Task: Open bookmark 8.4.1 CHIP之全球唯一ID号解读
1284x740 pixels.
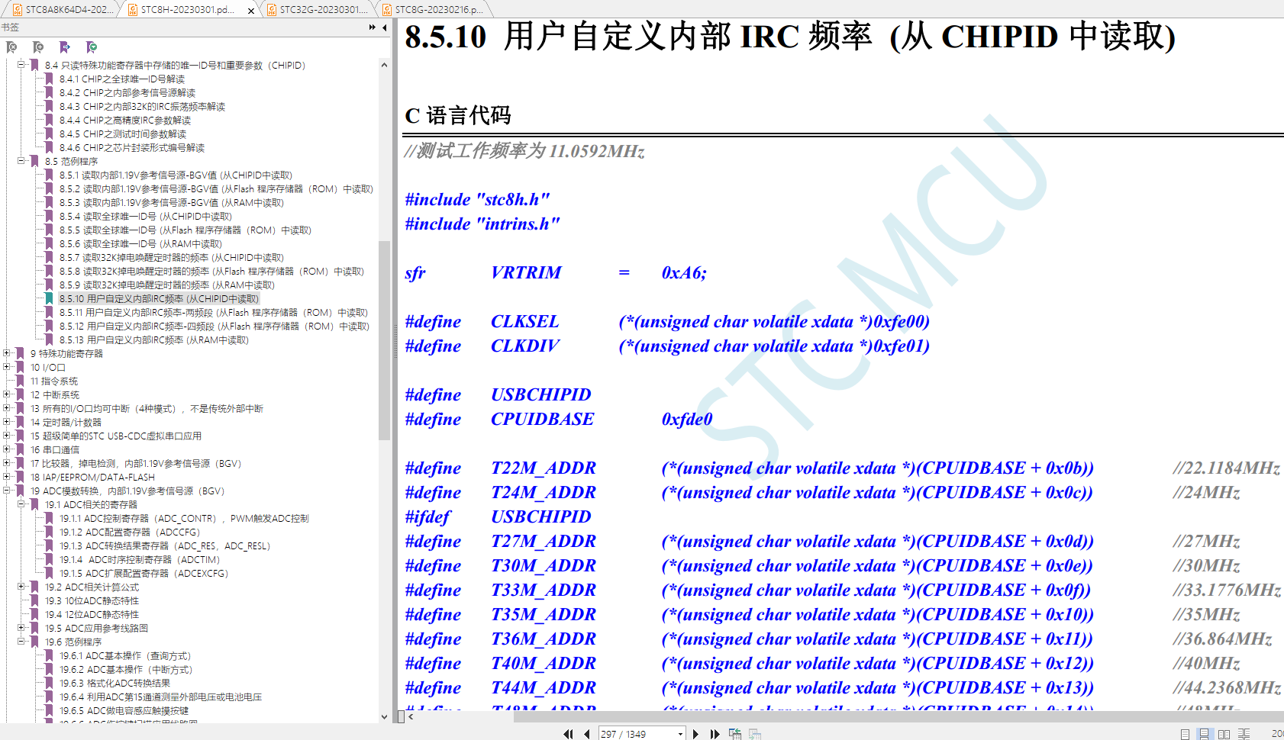Action: [122, 79]
